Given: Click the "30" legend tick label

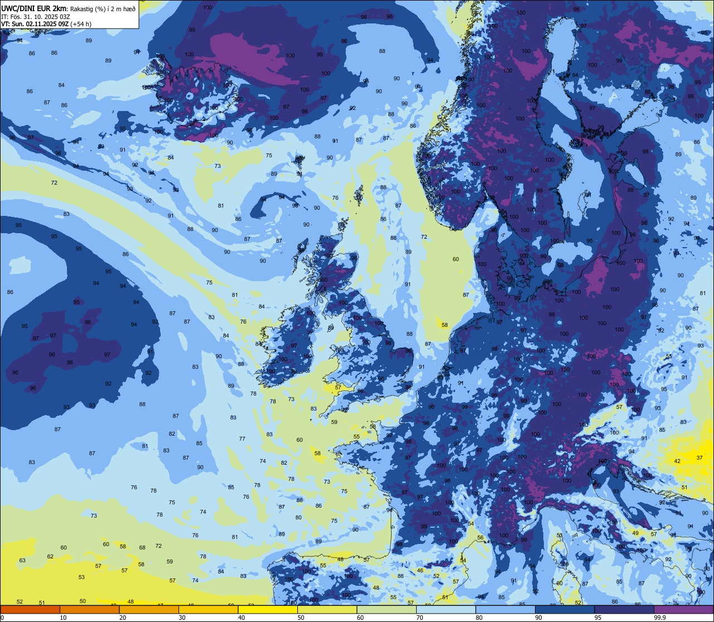Looking at the screenshot, I should [182, 618].
